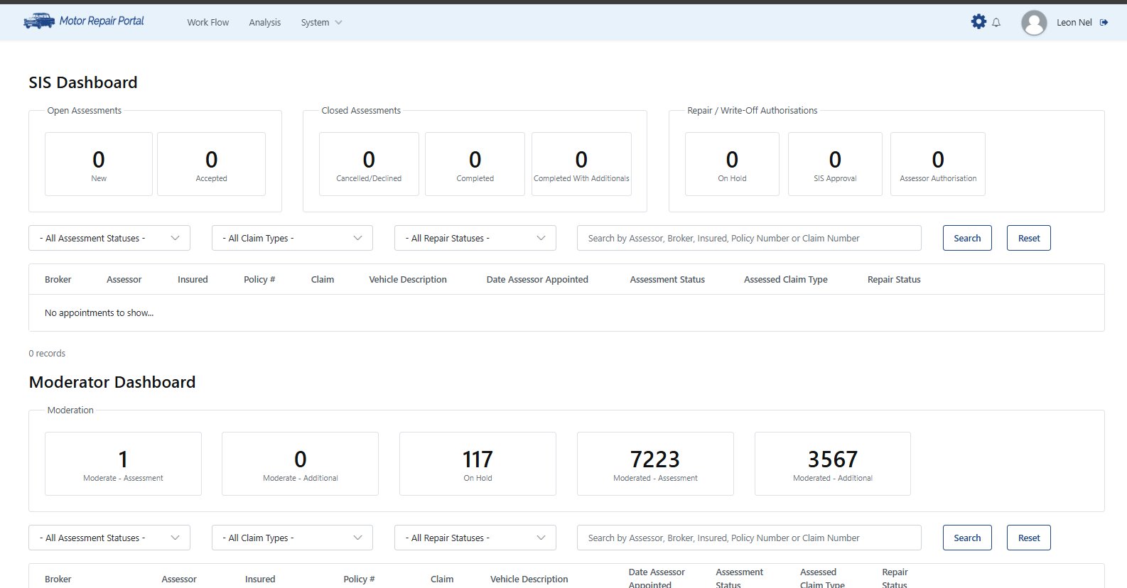Open SIS All Claim Types dropdown
Viewport: 1127px width, 588px height.
coord(292,239)
